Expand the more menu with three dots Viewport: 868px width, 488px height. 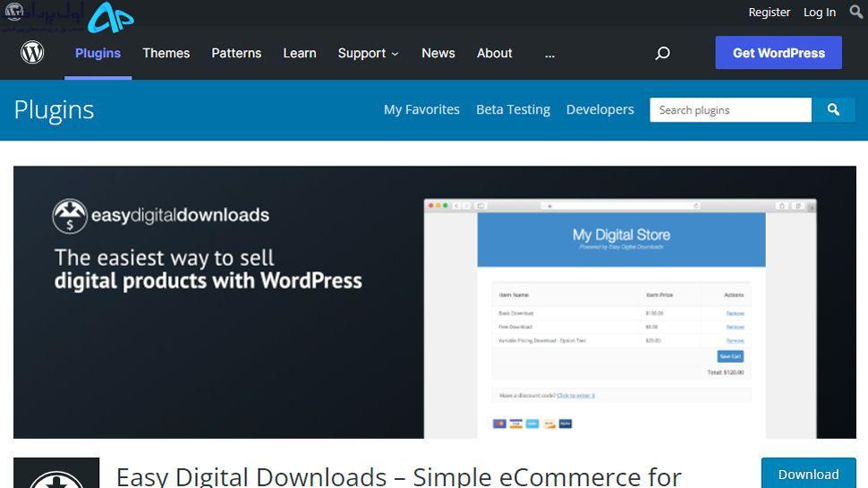coord(549,55)
